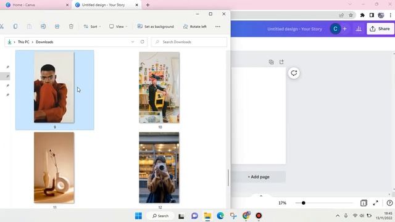Click This PC in breadcrumb path
The width and height of the screenshot is (395, 222).
coord(23,42)
